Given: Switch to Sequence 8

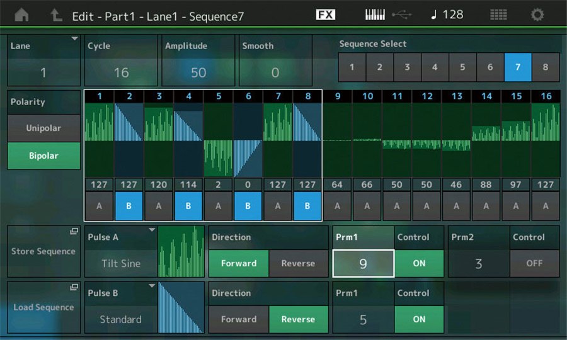Looking at the screenshot, I should [545, 67].
